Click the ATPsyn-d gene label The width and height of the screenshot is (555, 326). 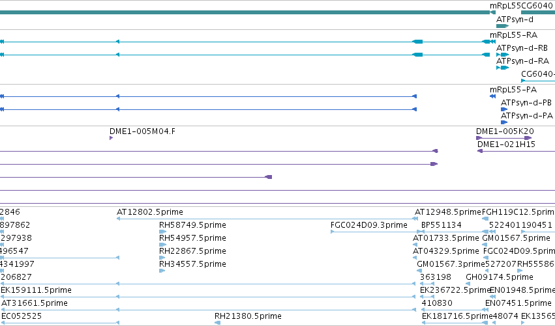(x=515, y=20)
